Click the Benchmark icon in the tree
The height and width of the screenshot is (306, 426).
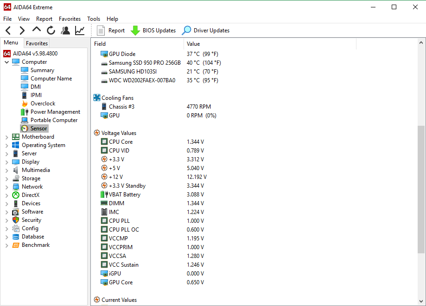click(16, 245)
